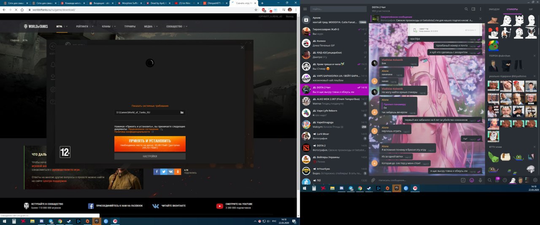Attach a file with the paperclip icon
Image resolution: width=540 pixels, height=225 pixels.
click(374, 180)
